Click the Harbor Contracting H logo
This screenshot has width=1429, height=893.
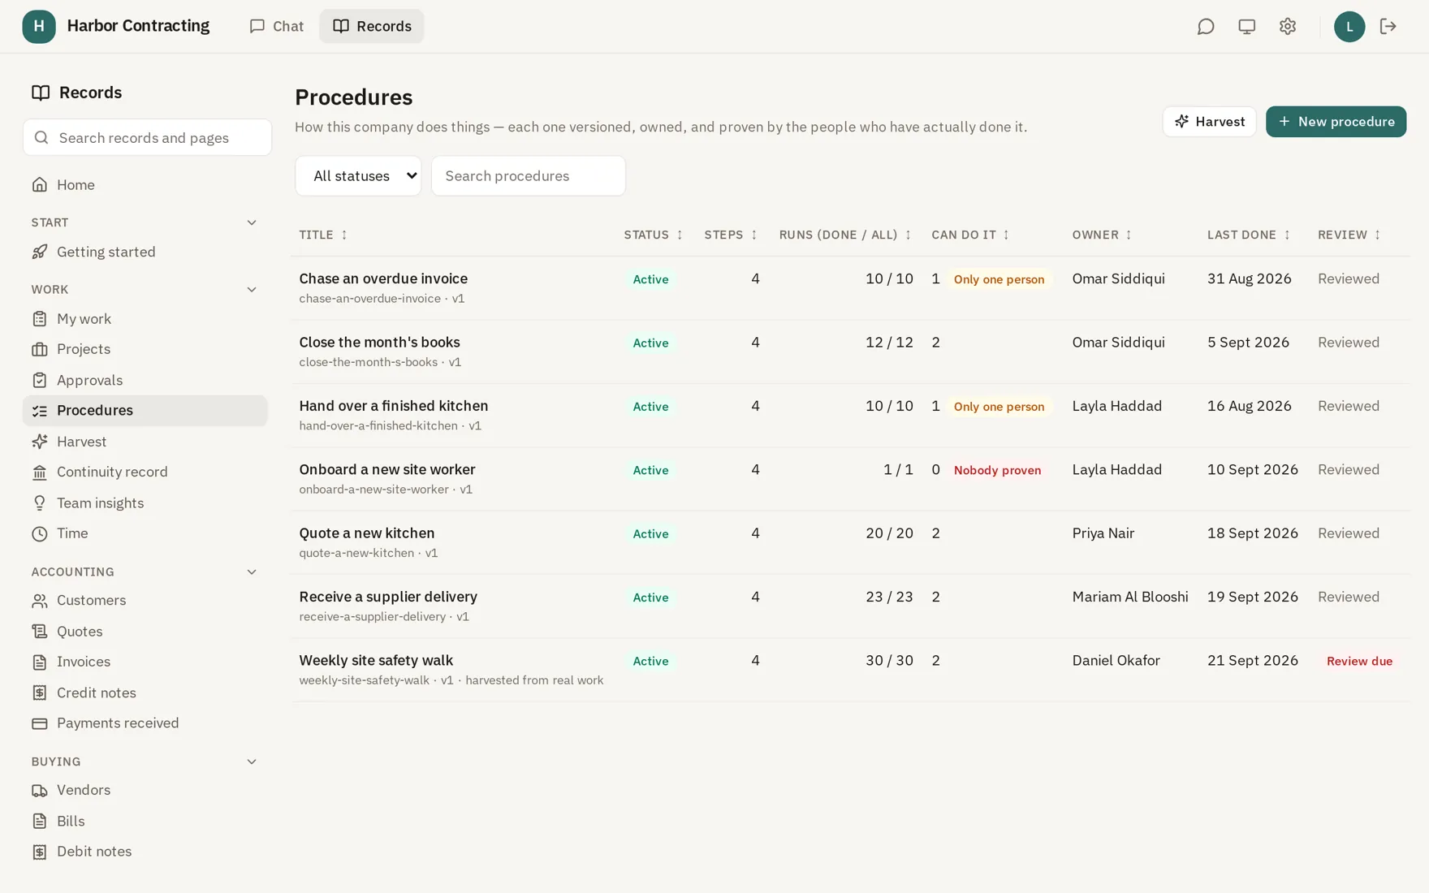click(39, 26)
